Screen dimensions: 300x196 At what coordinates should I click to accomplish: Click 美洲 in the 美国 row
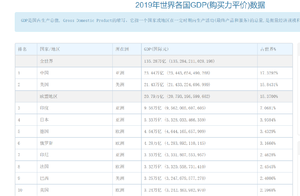pyautogui.click(x=120, y=85)
